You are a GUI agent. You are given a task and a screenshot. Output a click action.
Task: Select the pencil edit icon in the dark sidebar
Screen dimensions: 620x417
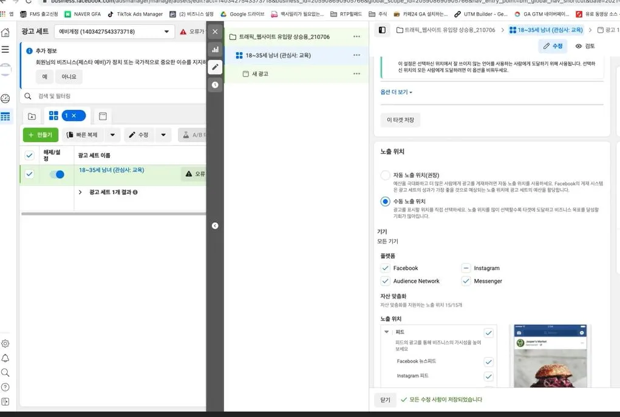click(215, 67)
